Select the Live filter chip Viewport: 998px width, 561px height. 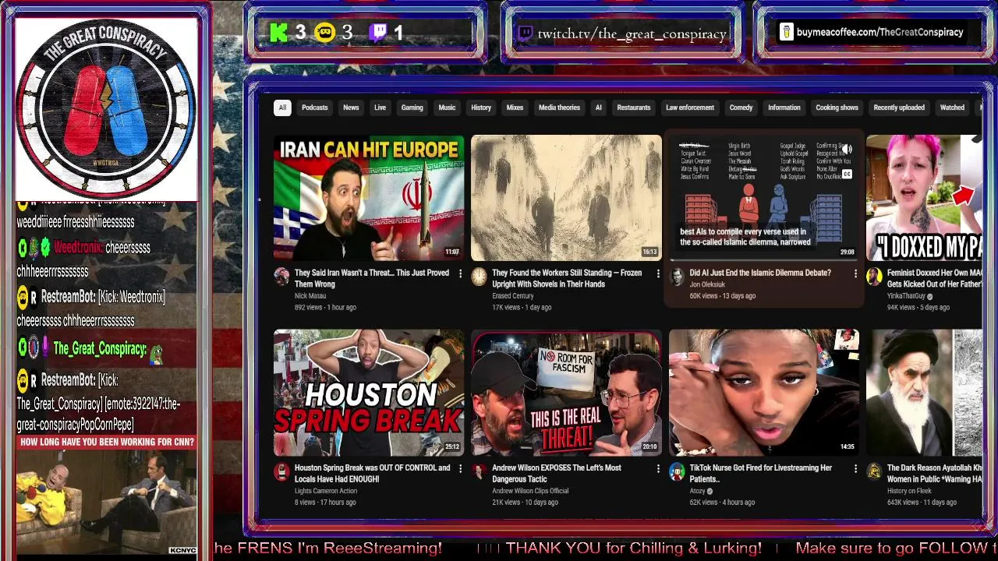[380, 108]
